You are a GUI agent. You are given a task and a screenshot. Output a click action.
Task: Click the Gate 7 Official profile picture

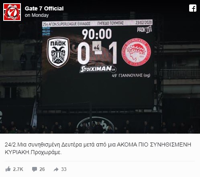12,12
